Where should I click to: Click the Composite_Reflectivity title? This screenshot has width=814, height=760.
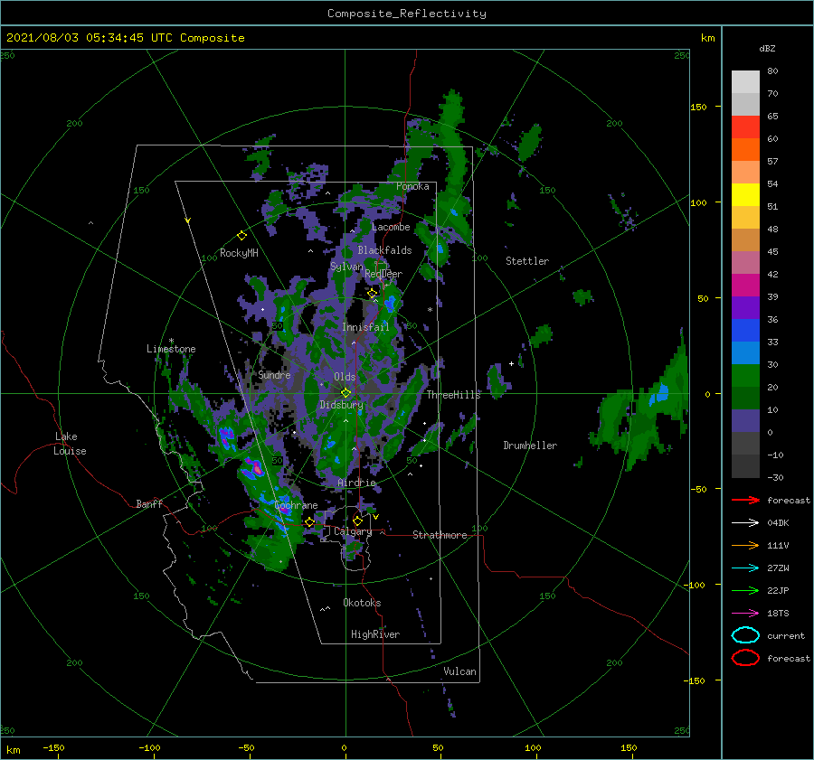[x=407, y=14]
